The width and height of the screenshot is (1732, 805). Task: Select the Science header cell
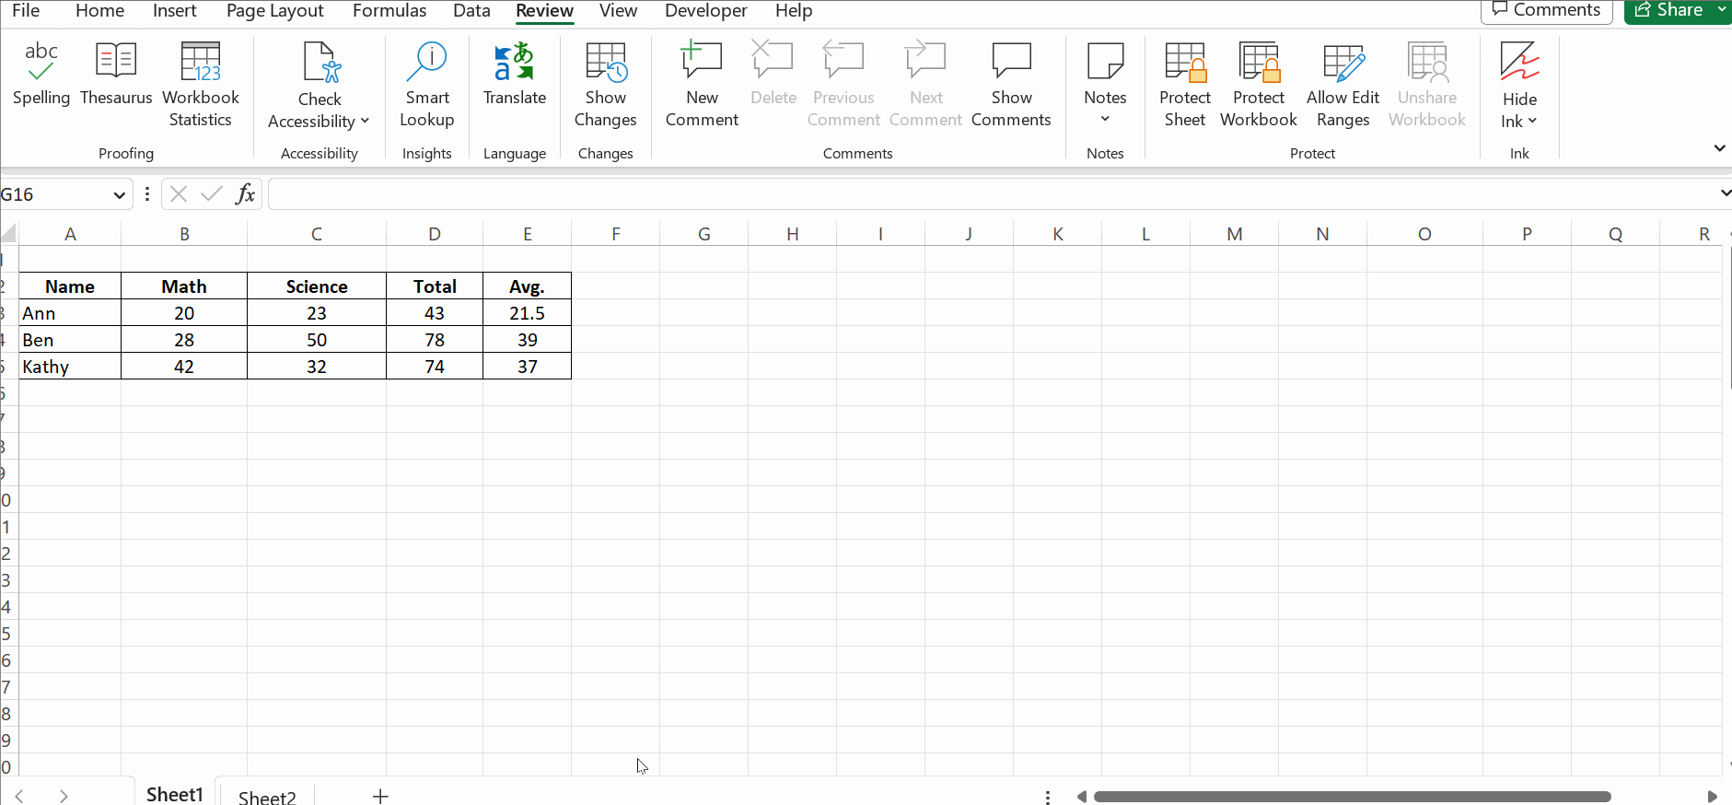coord(317,286)
